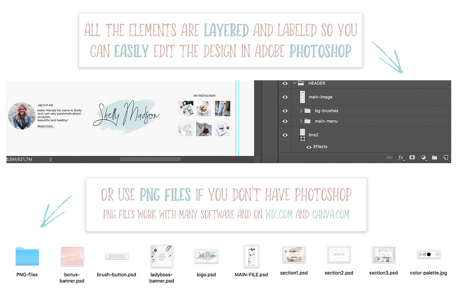This screenshot has width=458, height=305.
Task: Open ladyboss-banner.psd file icon
Action: point(162,256)
